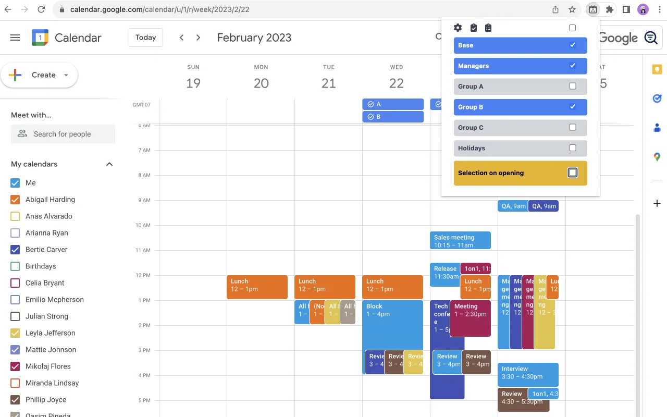Click the clipboard list icon in the popup
The width and height of the screenshot is (667, 417).
[488, 28]
